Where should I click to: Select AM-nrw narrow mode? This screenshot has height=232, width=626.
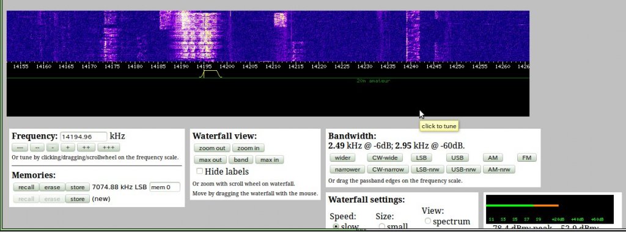[499, 169]
